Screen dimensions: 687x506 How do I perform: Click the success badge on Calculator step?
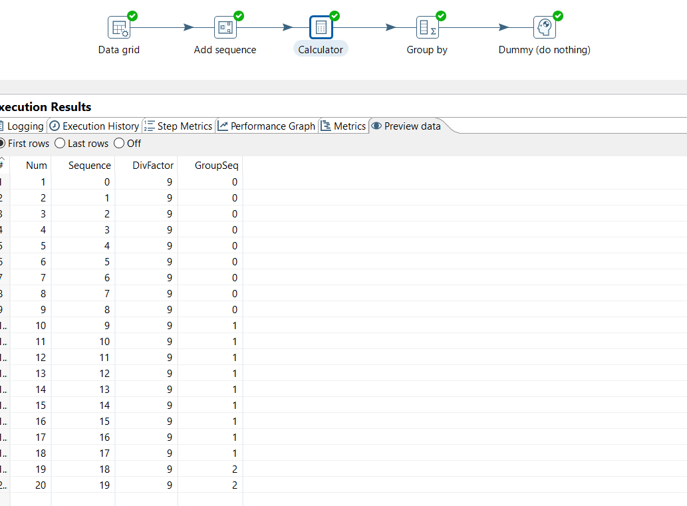pyautogui.click(x=334, y=16)
